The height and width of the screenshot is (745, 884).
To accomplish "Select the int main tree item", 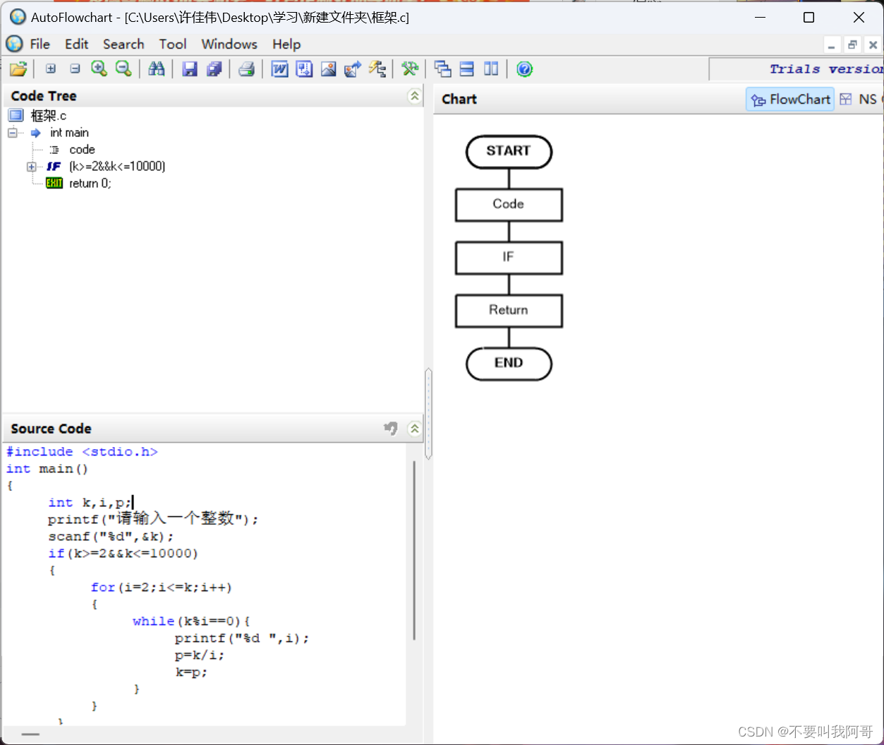I will pos(69,133).
